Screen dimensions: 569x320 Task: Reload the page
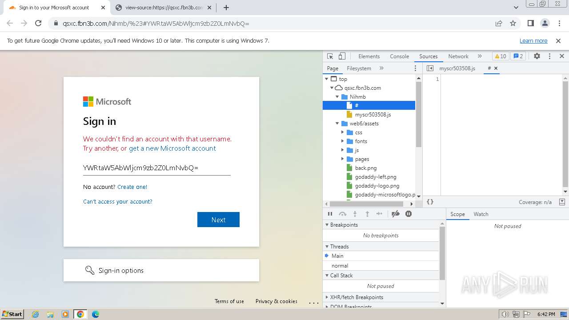38,24
